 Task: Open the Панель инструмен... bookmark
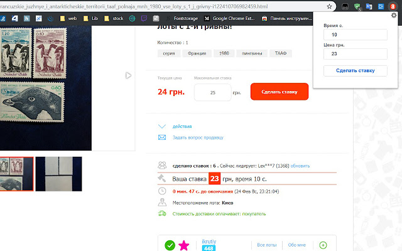pyautogui.click(x=286, y=18)
